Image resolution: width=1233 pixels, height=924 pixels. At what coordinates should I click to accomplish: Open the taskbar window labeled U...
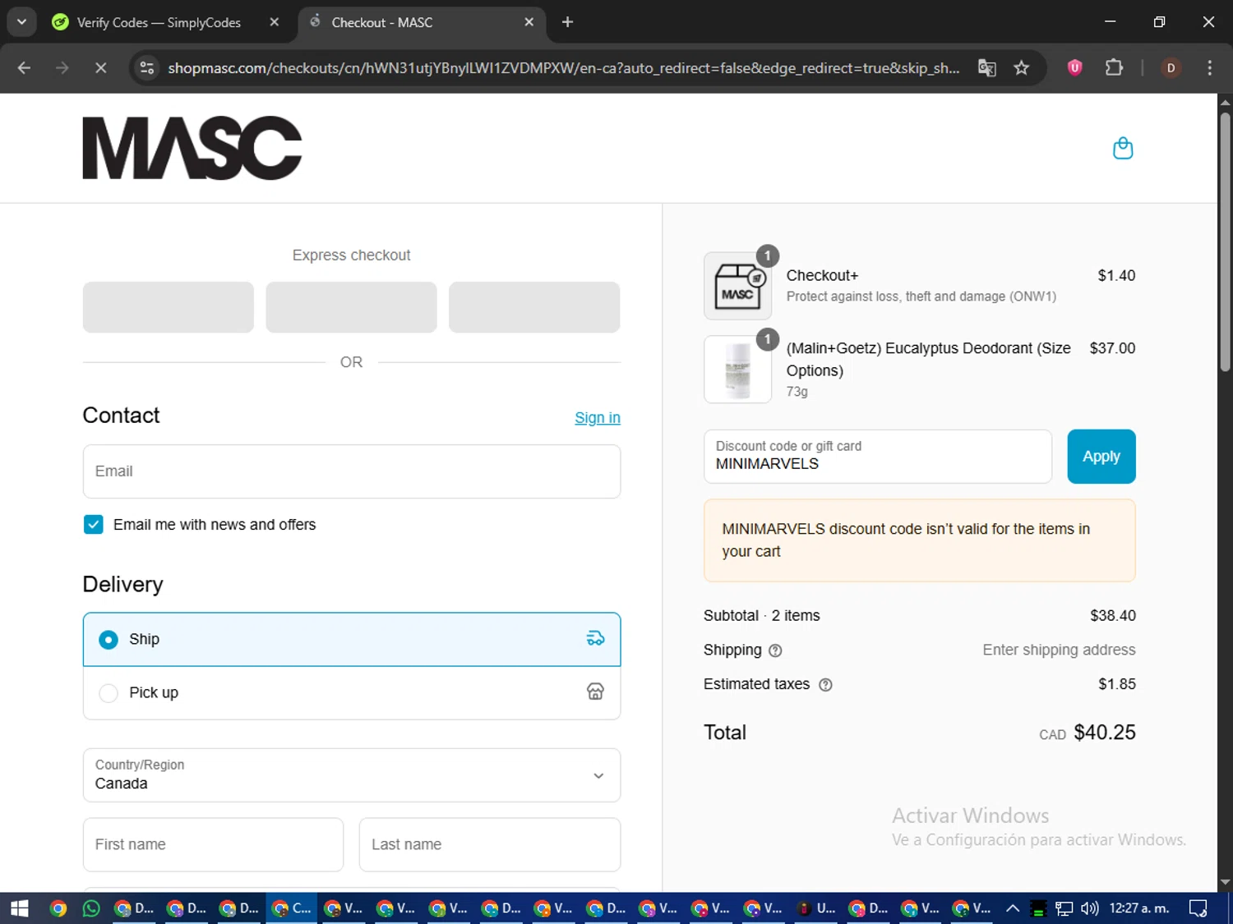(x=816, y=908)
